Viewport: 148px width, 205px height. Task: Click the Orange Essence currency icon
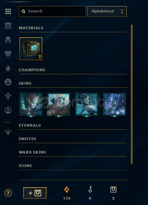click(67, 190)
